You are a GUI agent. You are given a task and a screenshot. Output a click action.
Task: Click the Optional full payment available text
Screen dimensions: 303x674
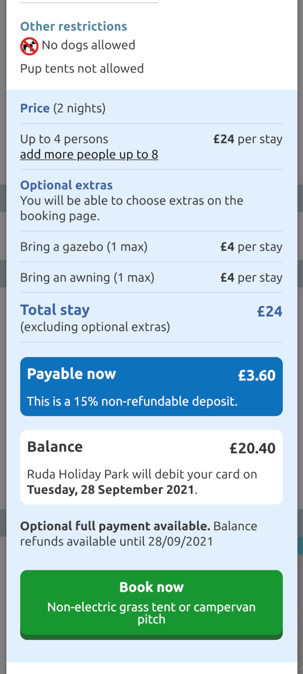tap(116, 526)
